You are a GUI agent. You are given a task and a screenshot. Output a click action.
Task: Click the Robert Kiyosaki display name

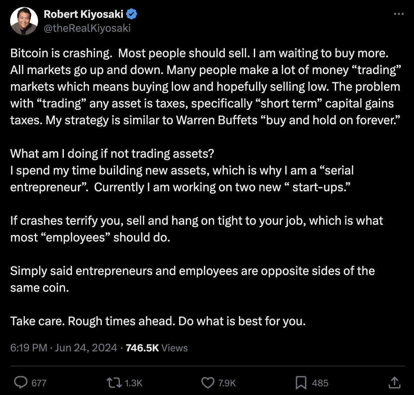pos(83,14)
